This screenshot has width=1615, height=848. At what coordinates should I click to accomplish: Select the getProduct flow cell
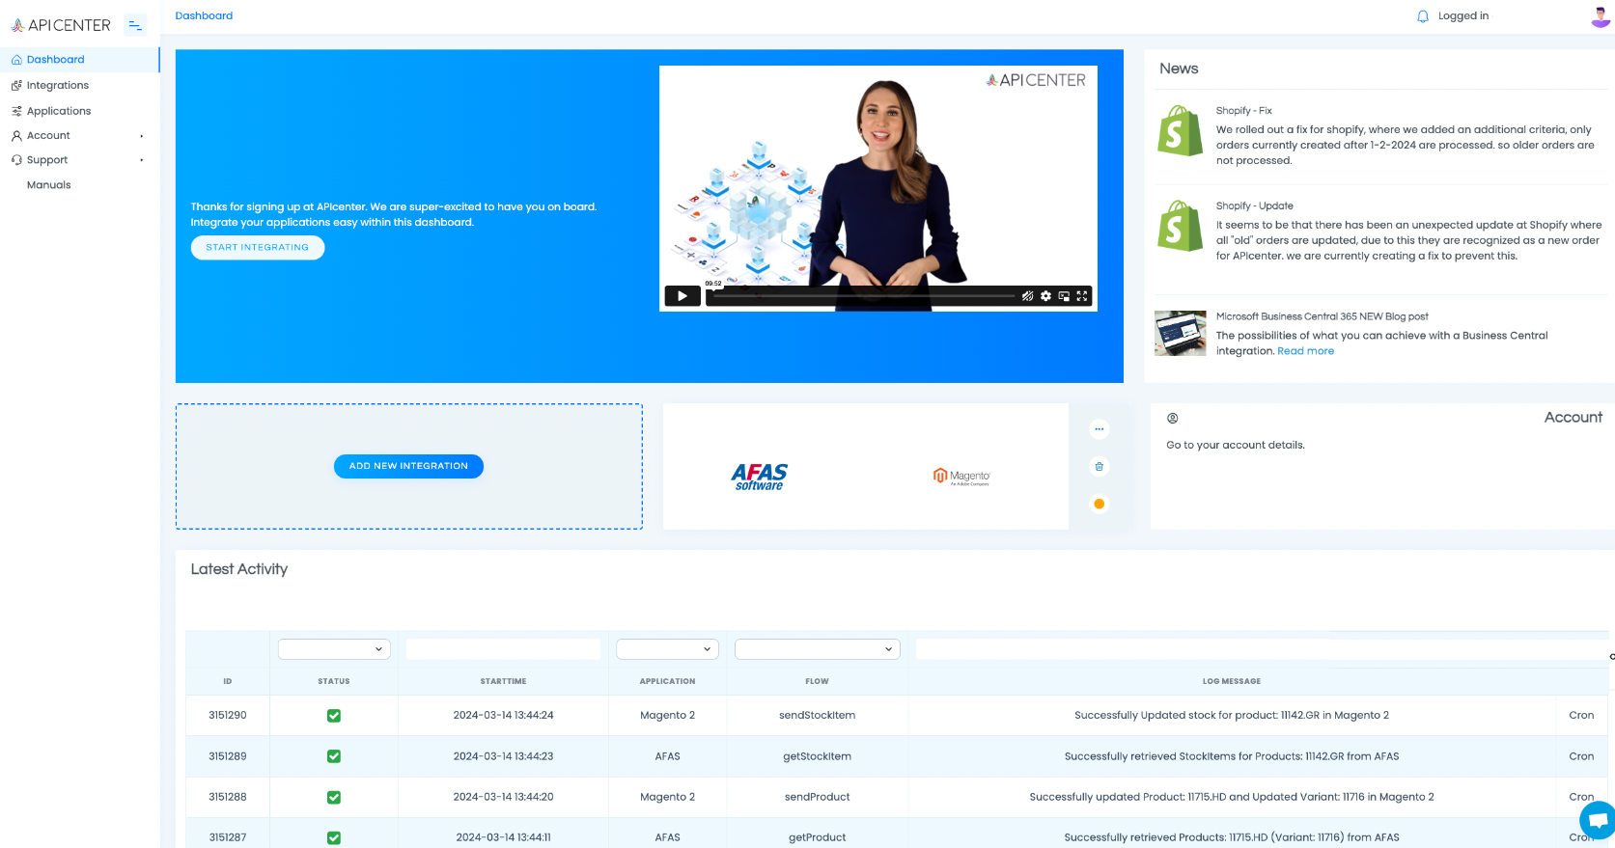tap(817, 837)
